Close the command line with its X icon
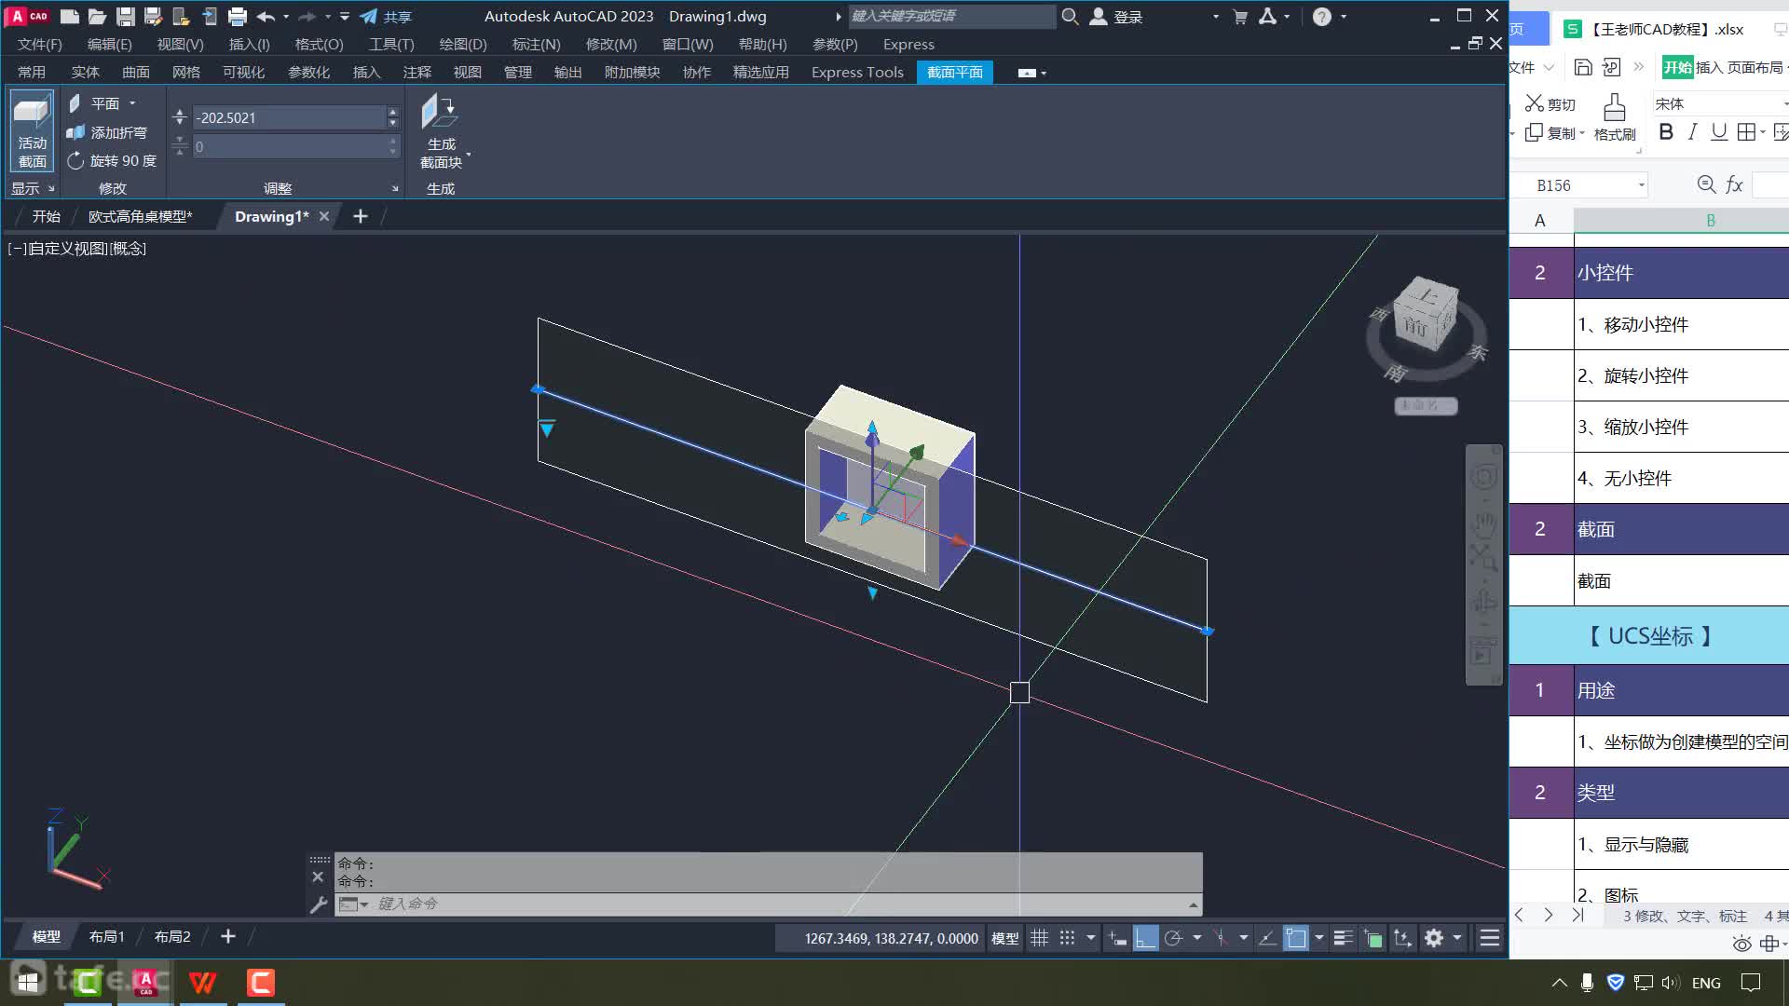This screenshot has width=1789, height=1006. [318, 877]
